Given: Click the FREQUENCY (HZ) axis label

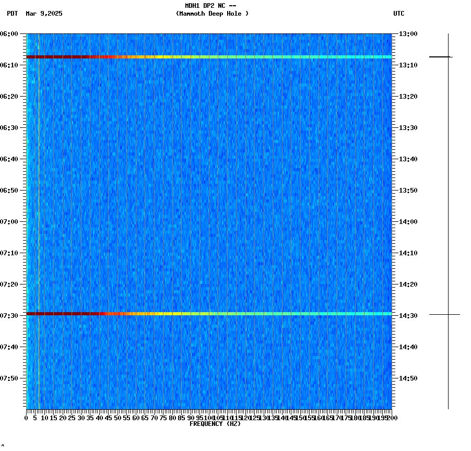Looking at the screenshot, I should (215, 424).
